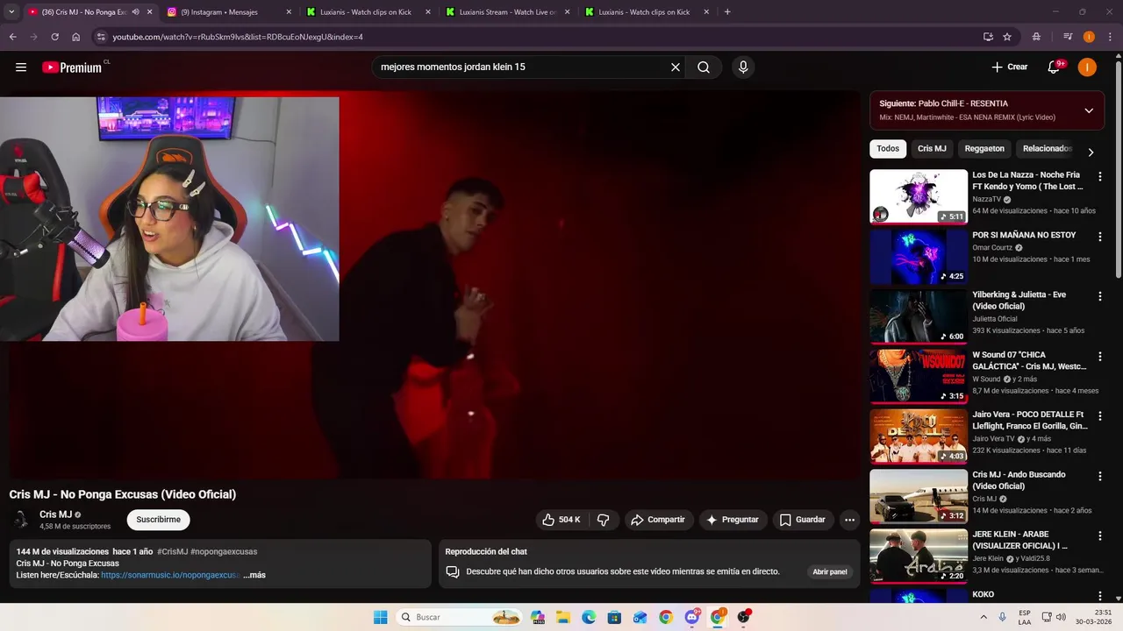Expand the description with ...más
This screenshot has height=631, width=1123.
[x=254, y=575]
